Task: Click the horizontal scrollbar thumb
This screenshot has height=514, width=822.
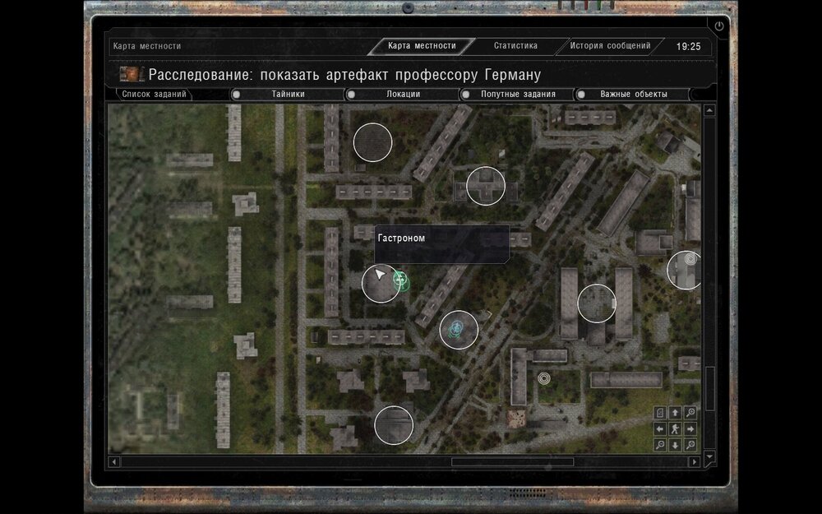Action: coord(512,461)
